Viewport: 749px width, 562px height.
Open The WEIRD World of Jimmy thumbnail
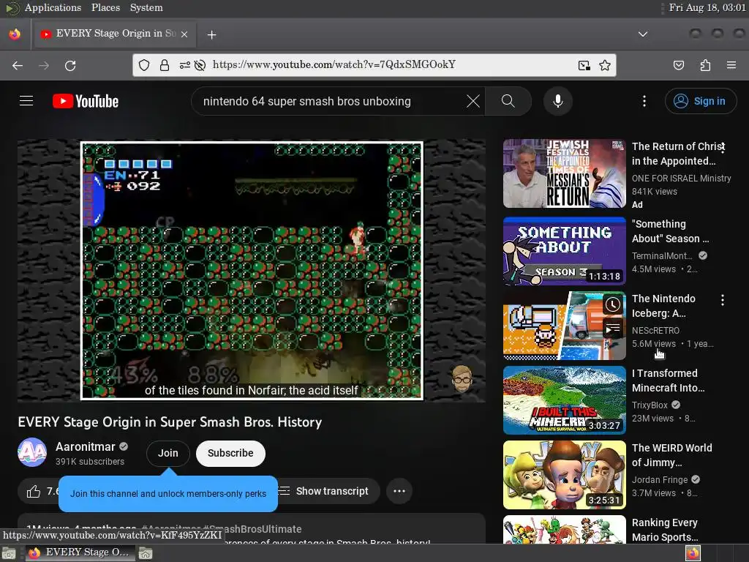point(564,475)
